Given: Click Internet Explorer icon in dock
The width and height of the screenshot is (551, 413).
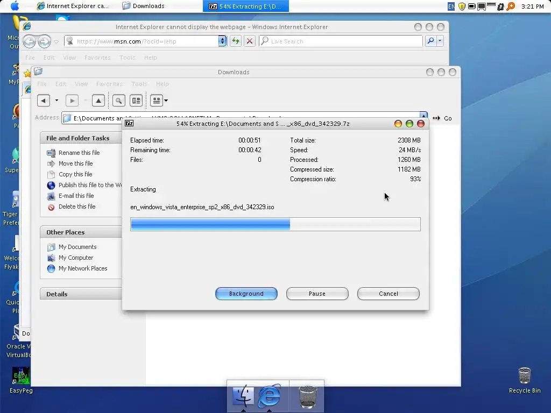Looking at the screenshot, I should pos(270,396).
